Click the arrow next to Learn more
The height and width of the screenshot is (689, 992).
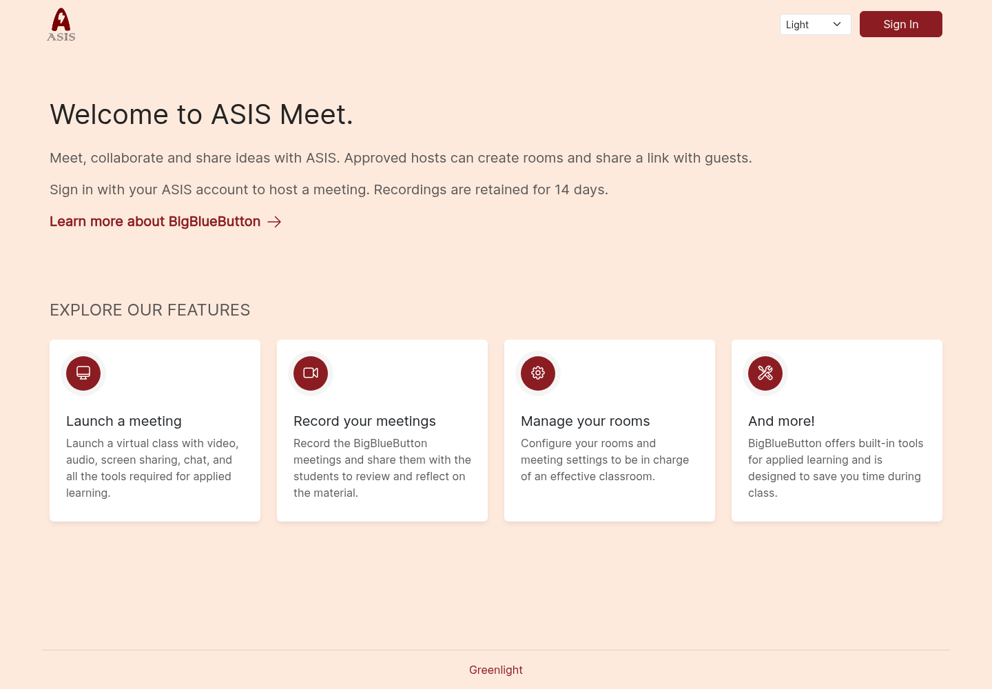[274, 222]
